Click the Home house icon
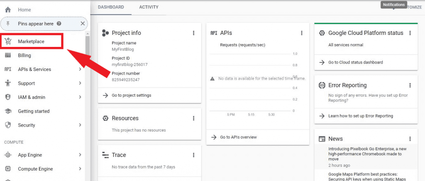Viewport: 425px width, 181px height. pos(8,10)
